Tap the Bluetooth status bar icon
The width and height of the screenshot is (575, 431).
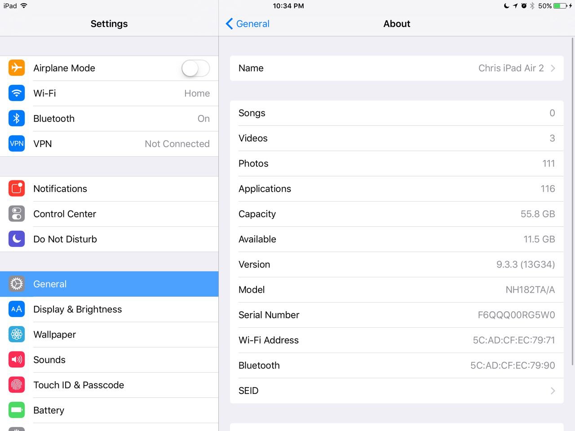pos(532,6)
